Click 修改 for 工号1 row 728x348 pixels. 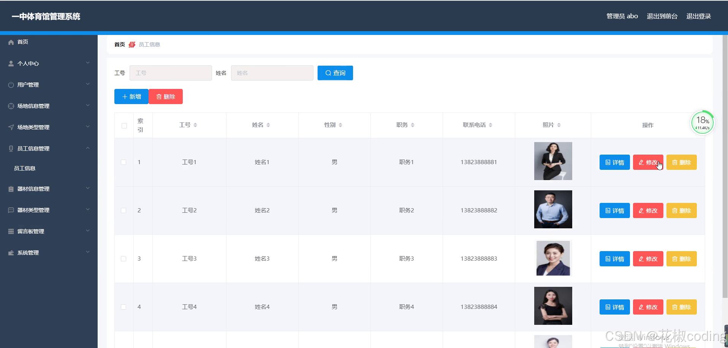[648, 162]
